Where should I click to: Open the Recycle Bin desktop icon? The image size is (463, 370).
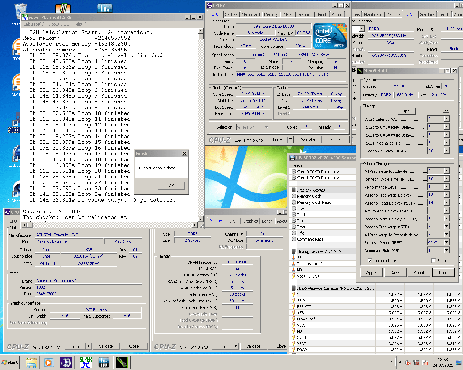(21, 12)
